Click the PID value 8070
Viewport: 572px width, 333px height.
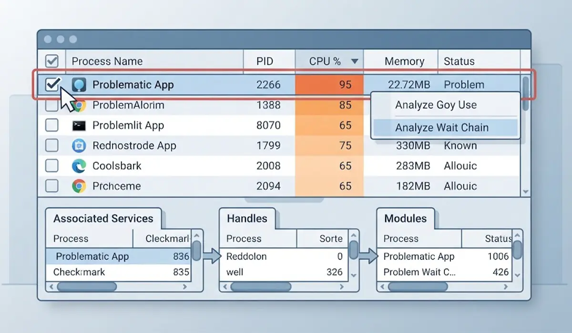[x=268, y=126]
